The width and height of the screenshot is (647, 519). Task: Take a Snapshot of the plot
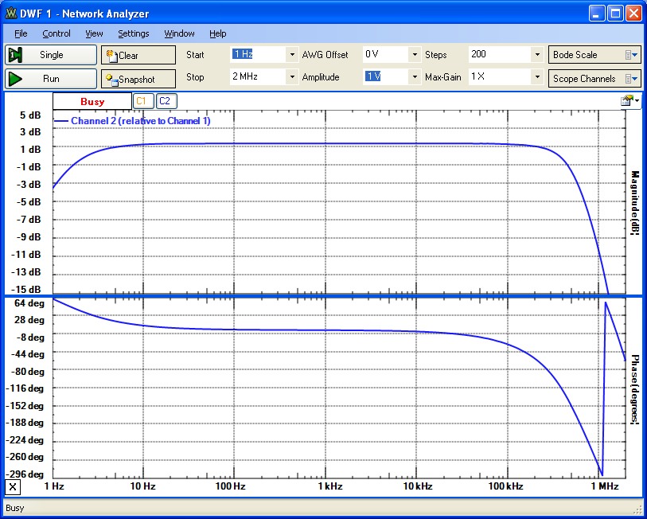(x=138, y=79)
